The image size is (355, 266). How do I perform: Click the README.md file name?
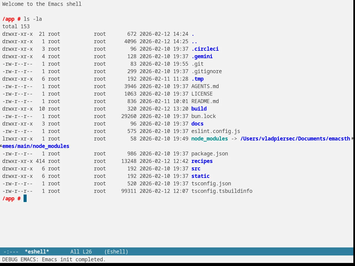(x=205, y=101)
